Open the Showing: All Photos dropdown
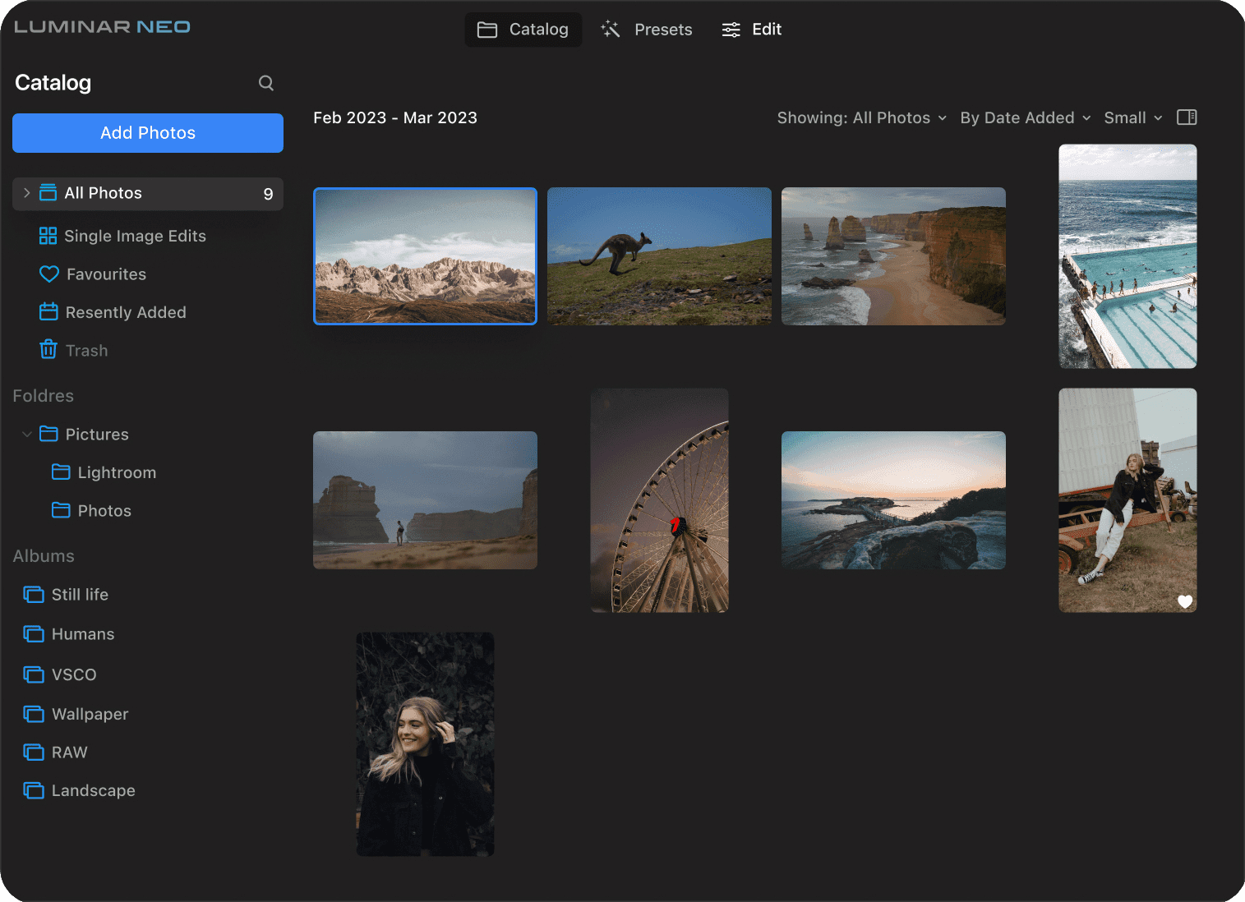The image size is (1245, 902). click(861, 118)
